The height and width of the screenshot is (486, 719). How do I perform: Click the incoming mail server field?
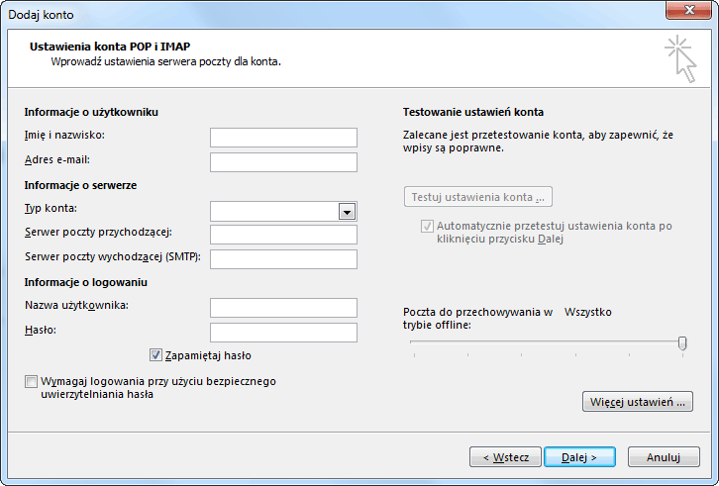tap(283, 235)
